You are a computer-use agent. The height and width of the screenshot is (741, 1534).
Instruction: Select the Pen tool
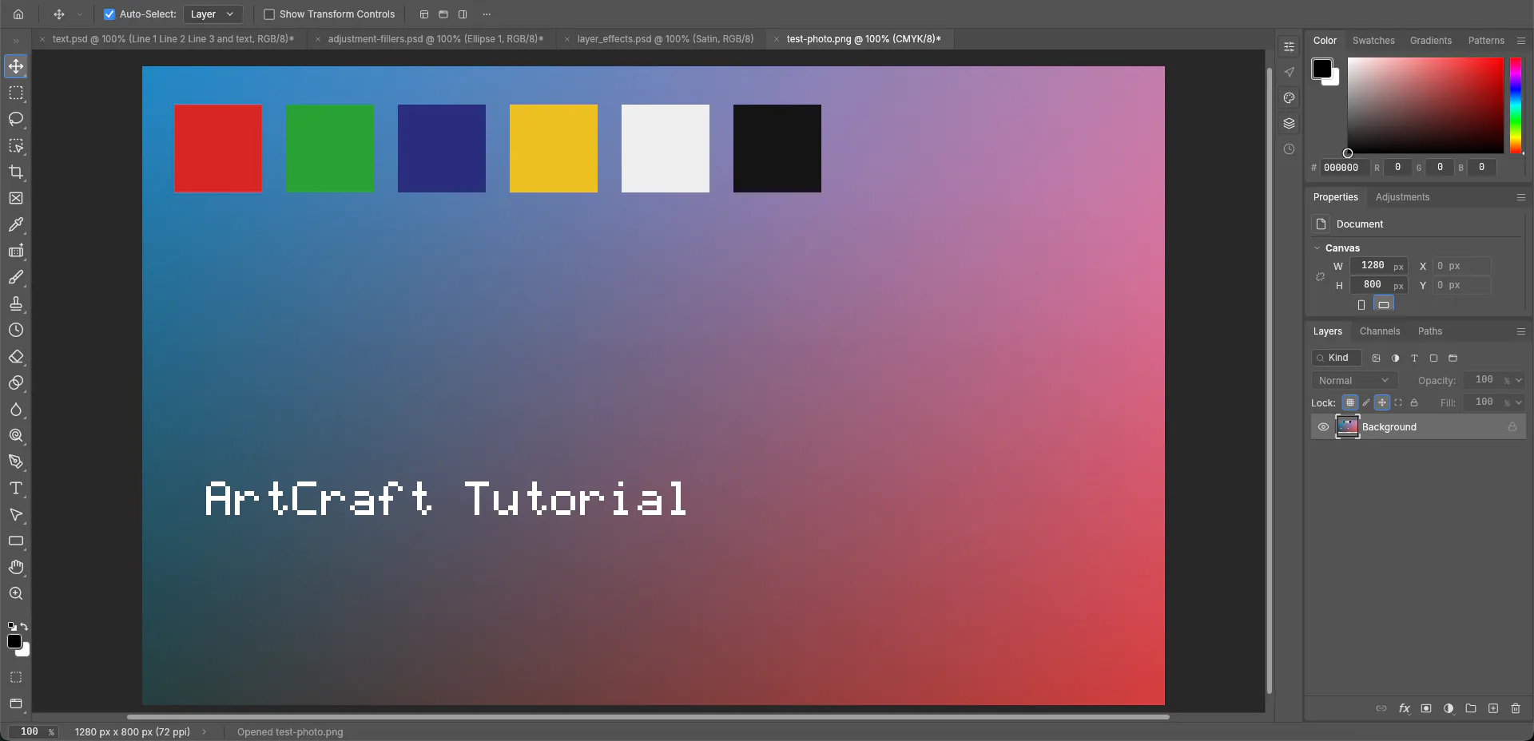click(16, 462)
